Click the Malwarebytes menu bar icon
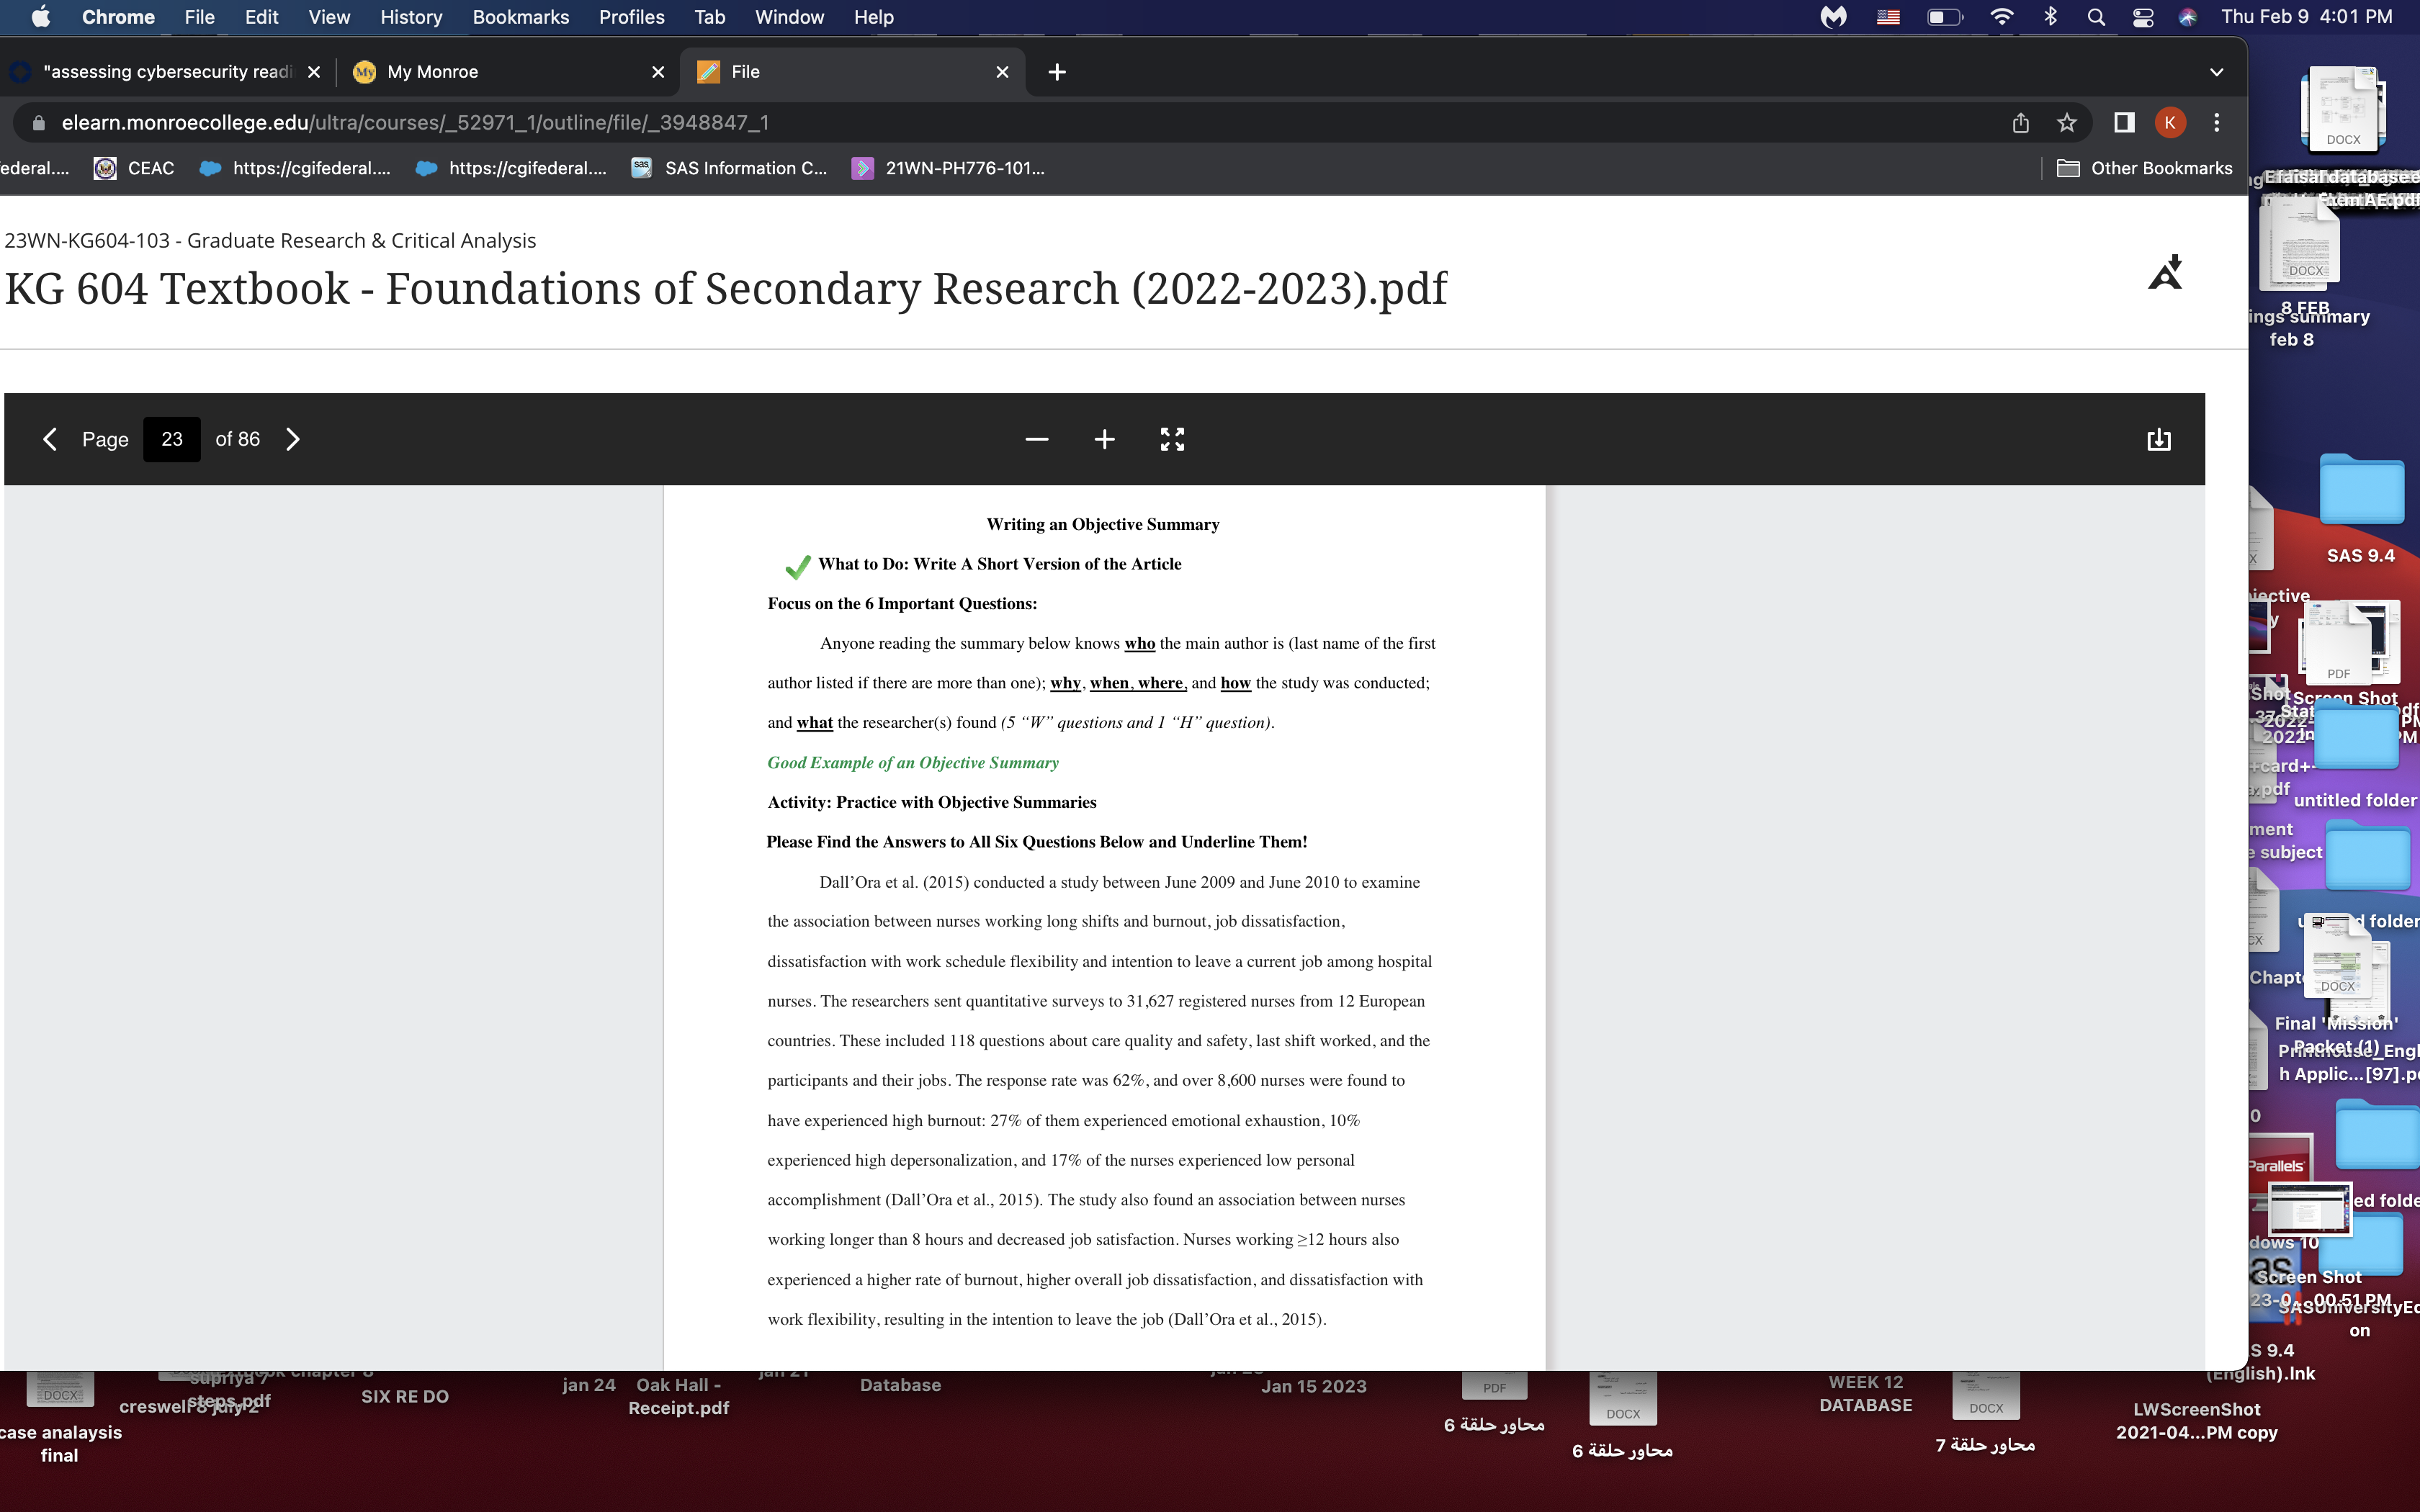Viewport: 2420px width, 1512px height. [1833, 17]
